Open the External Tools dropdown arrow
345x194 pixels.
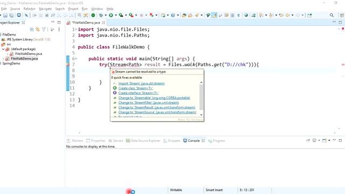pos(136,15)
